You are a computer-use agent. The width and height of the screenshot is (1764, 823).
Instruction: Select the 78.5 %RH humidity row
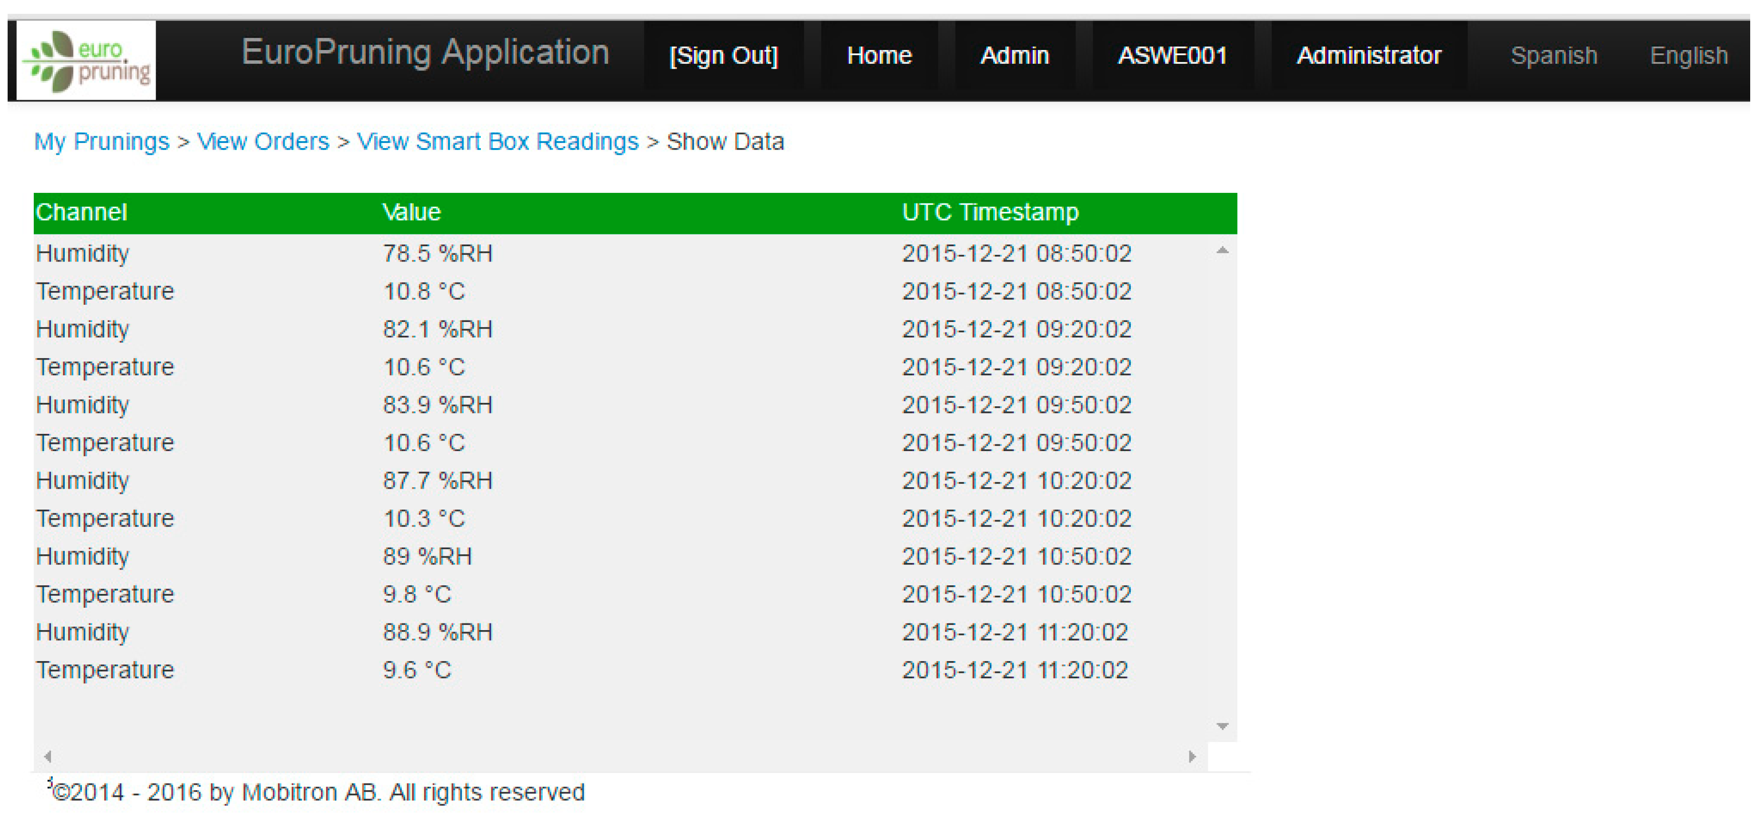(x=437, y=253)
